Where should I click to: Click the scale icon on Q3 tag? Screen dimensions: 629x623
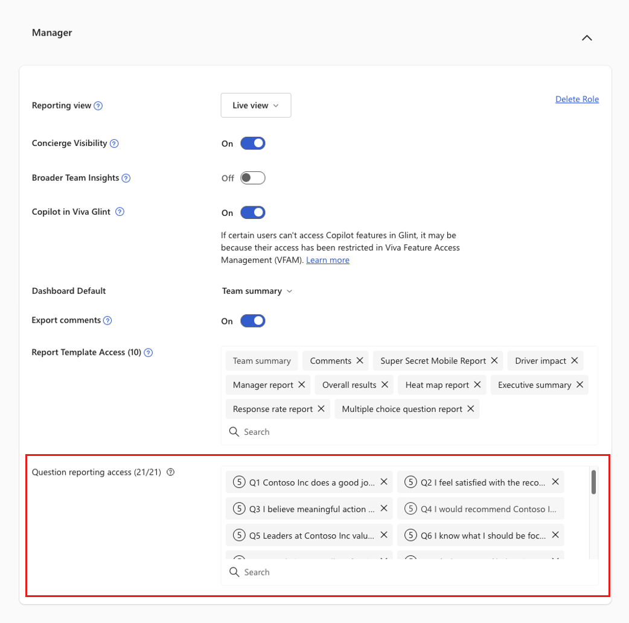click(239, 509)
